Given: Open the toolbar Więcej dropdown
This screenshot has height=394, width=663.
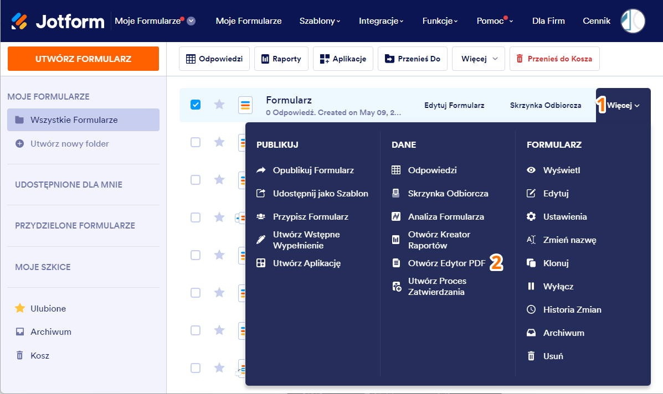Looking at the screenshot, I should [479, 59].
